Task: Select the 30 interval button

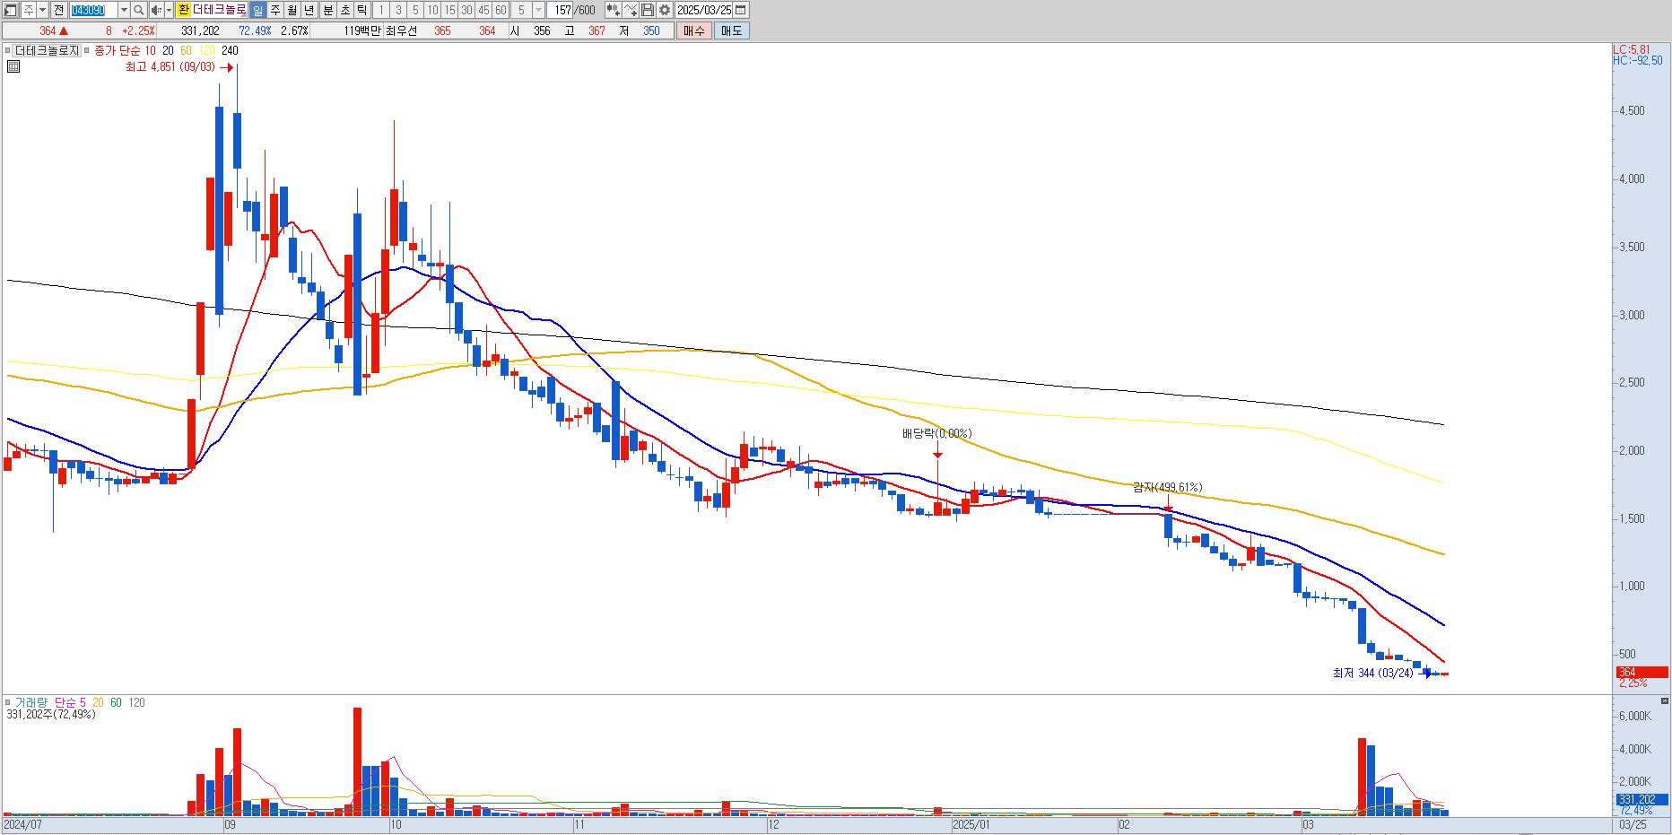Action: (466, 10)
